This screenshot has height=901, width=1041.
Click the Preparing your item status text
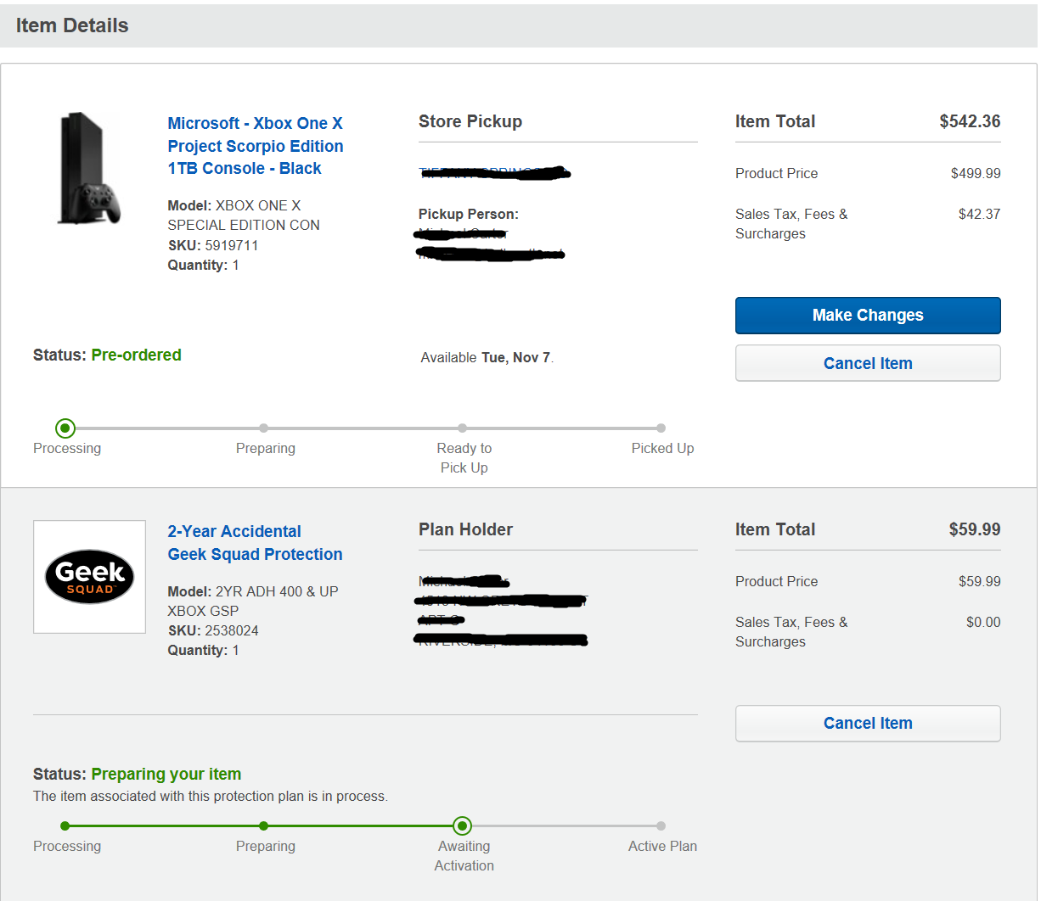(x=166, y=775)
